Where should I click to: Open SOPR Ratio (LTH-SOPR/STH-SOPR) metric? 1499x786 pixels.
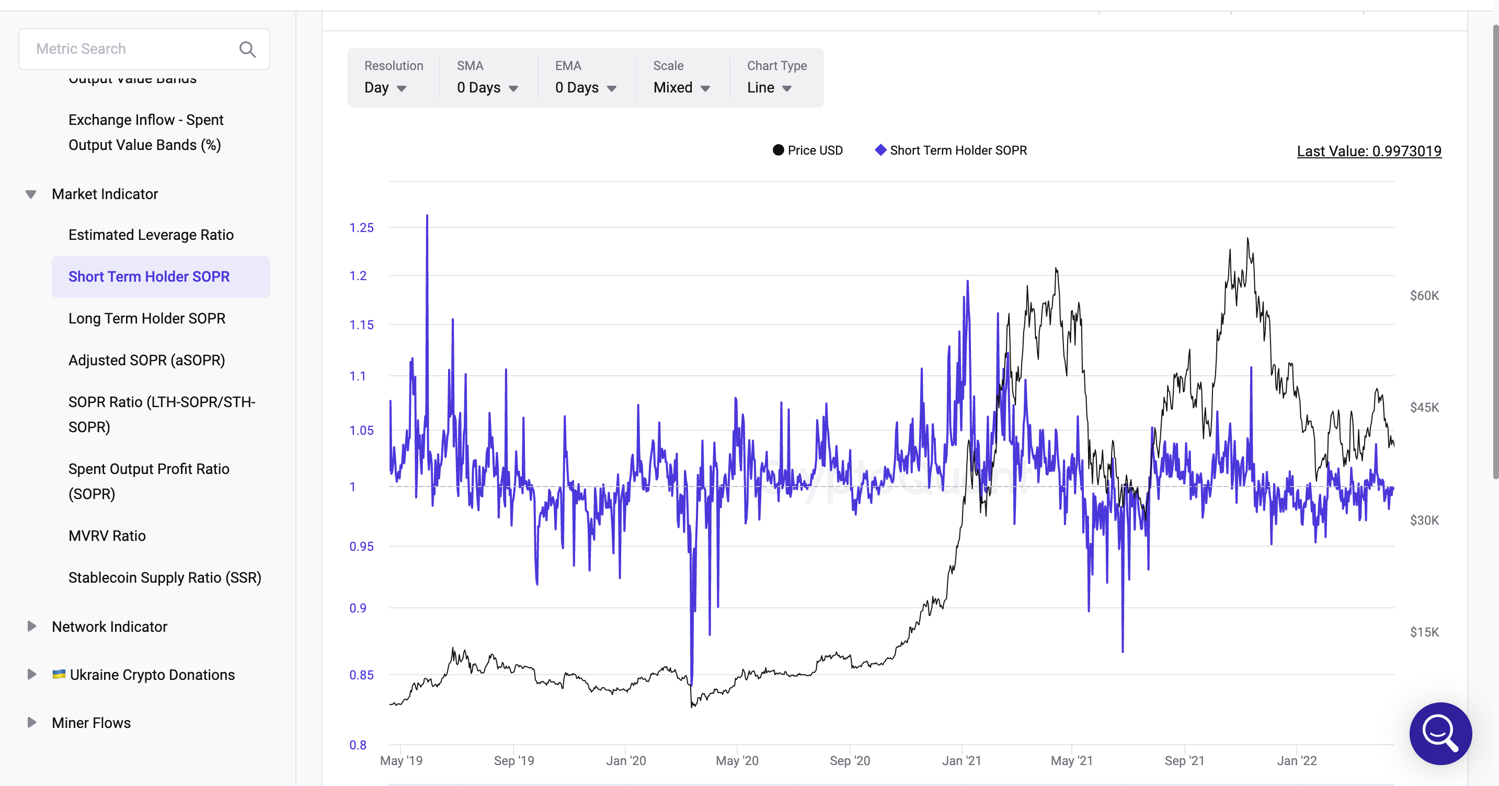pyautogui.click(x=162, y=415)
